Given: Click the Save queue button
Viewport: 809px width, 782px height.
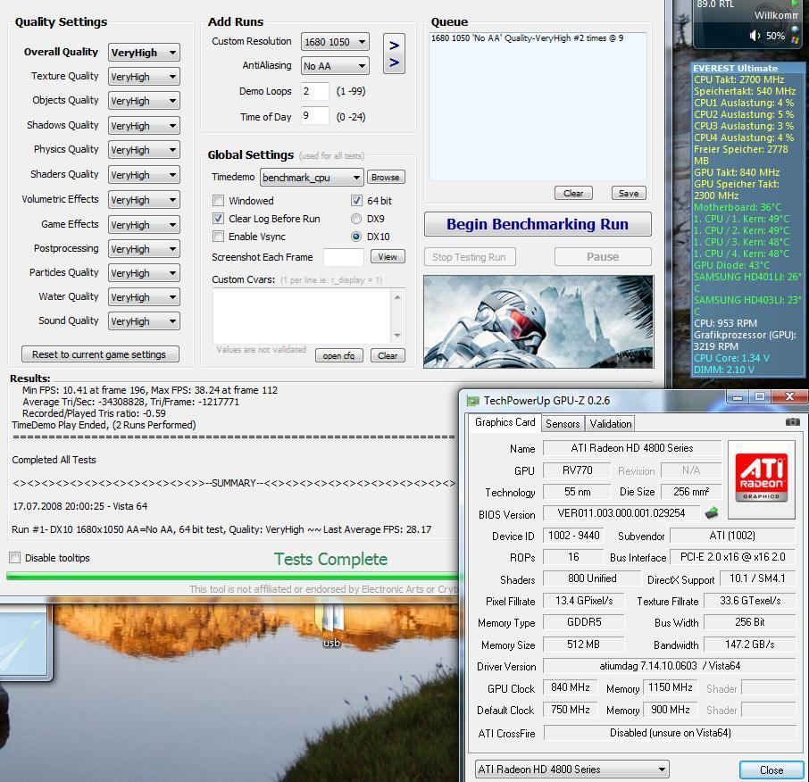Looking at the screenshot, I should [629, 193].
